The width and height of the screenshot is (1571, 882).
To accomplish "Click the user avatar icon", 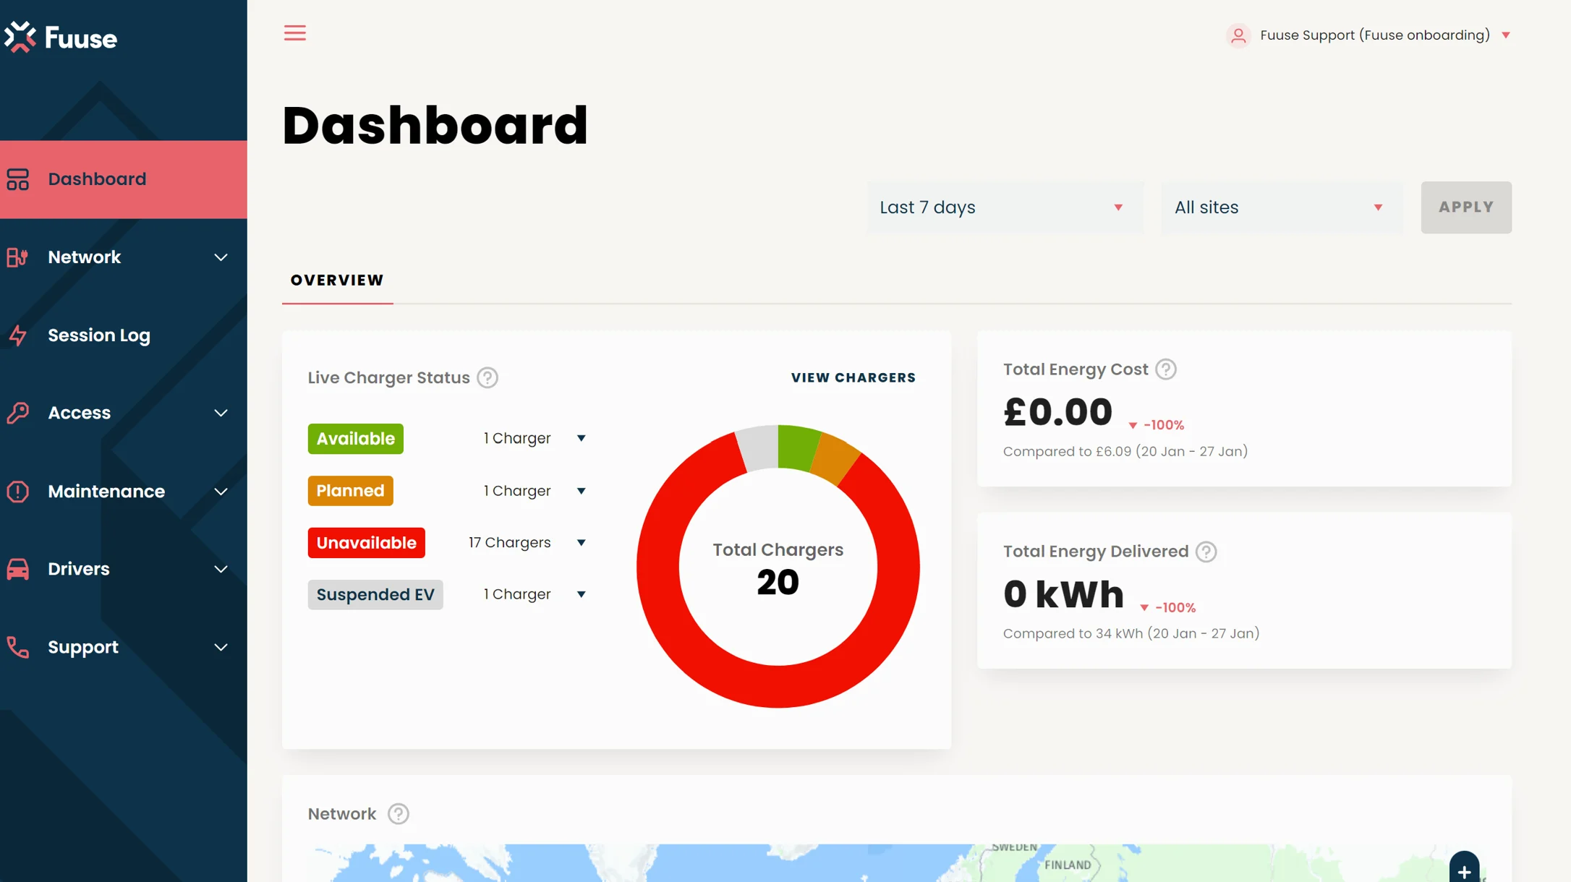I will click(1238, 35).
